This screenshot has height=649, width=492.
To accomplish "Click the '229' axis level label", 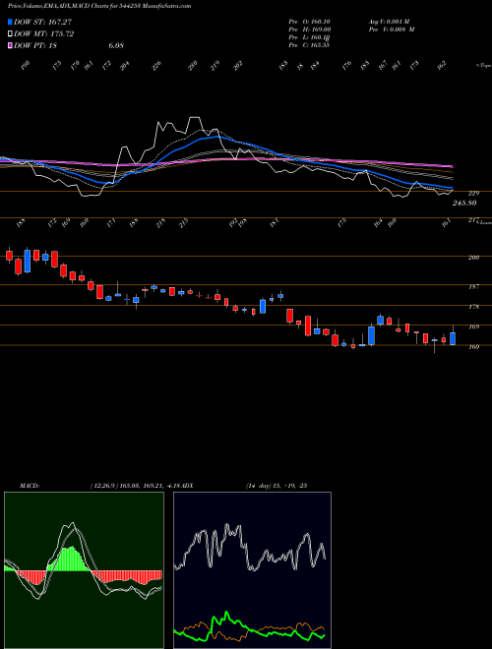I will (x=473, y=194).
